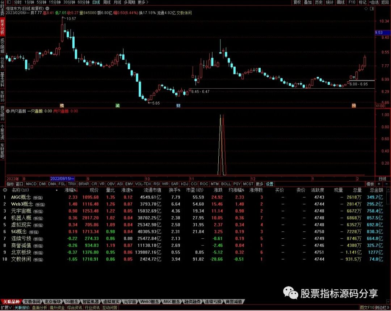Select 15分钟 timeframe
This screenshot has height=311, width=391.
(x=55, y=2)
